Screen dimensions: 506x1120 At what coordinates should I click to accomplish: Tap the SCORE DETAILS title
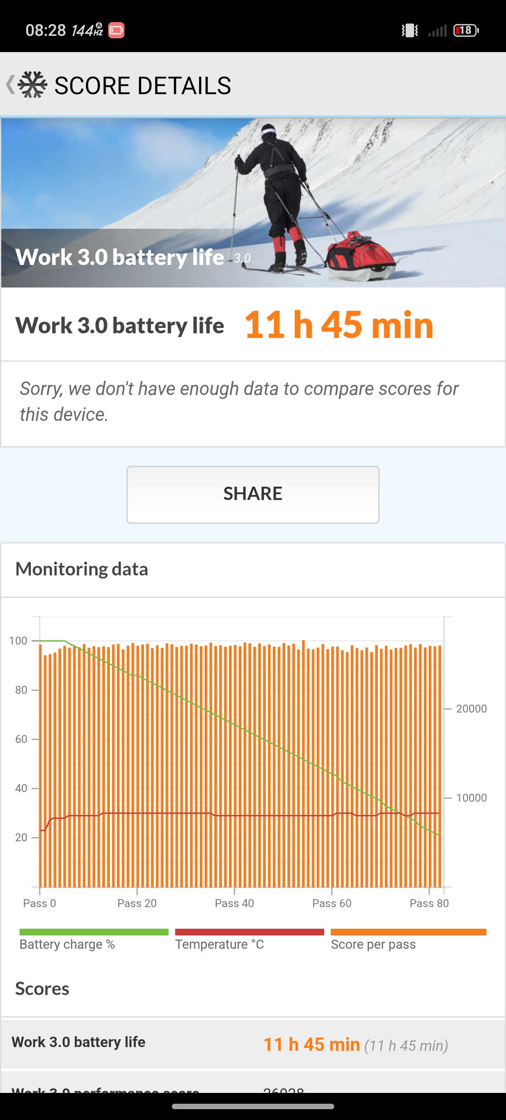tap(142, 85)
